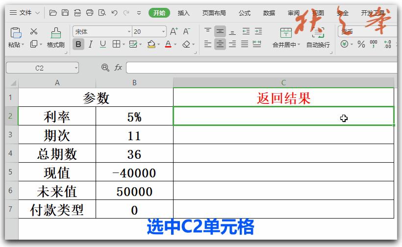402x247 pixels.
Task: Select cell with value 5%
Action: (134, 116)
